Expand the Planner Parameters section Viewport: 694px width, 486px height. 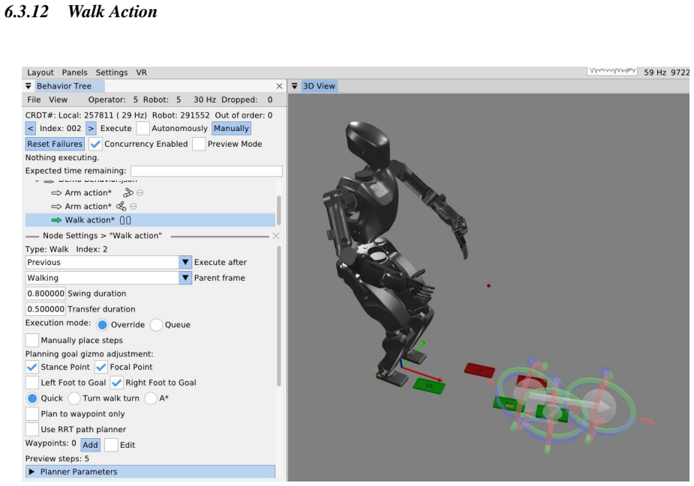point(150,472)
